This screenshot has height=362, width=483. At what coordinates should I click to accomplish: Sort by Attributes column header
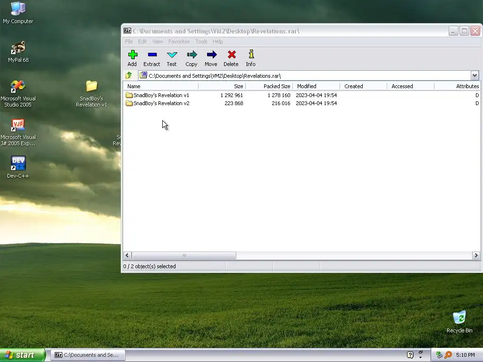(458, 86)
